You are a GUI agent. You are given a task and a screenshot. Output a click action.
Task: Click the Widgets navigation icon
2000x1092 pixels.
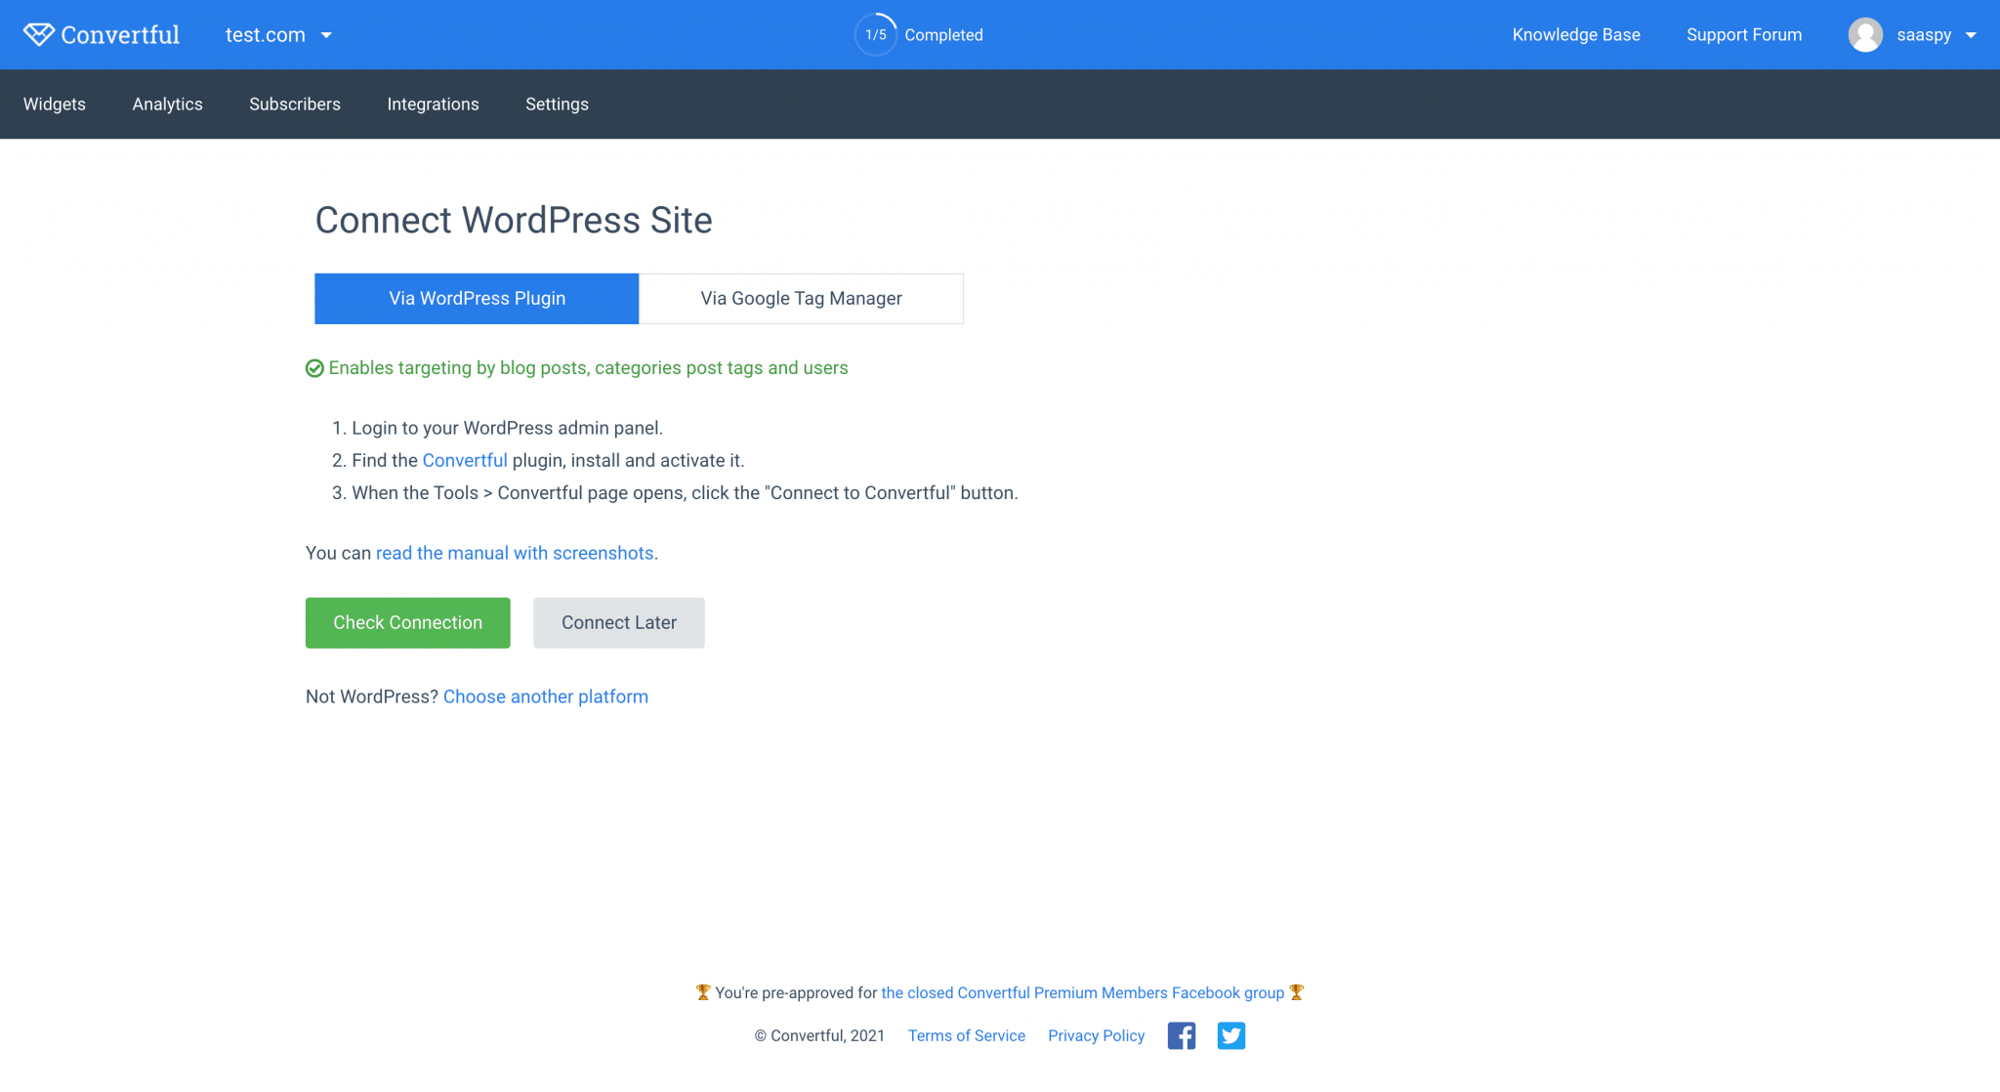[x=55, y=104]
